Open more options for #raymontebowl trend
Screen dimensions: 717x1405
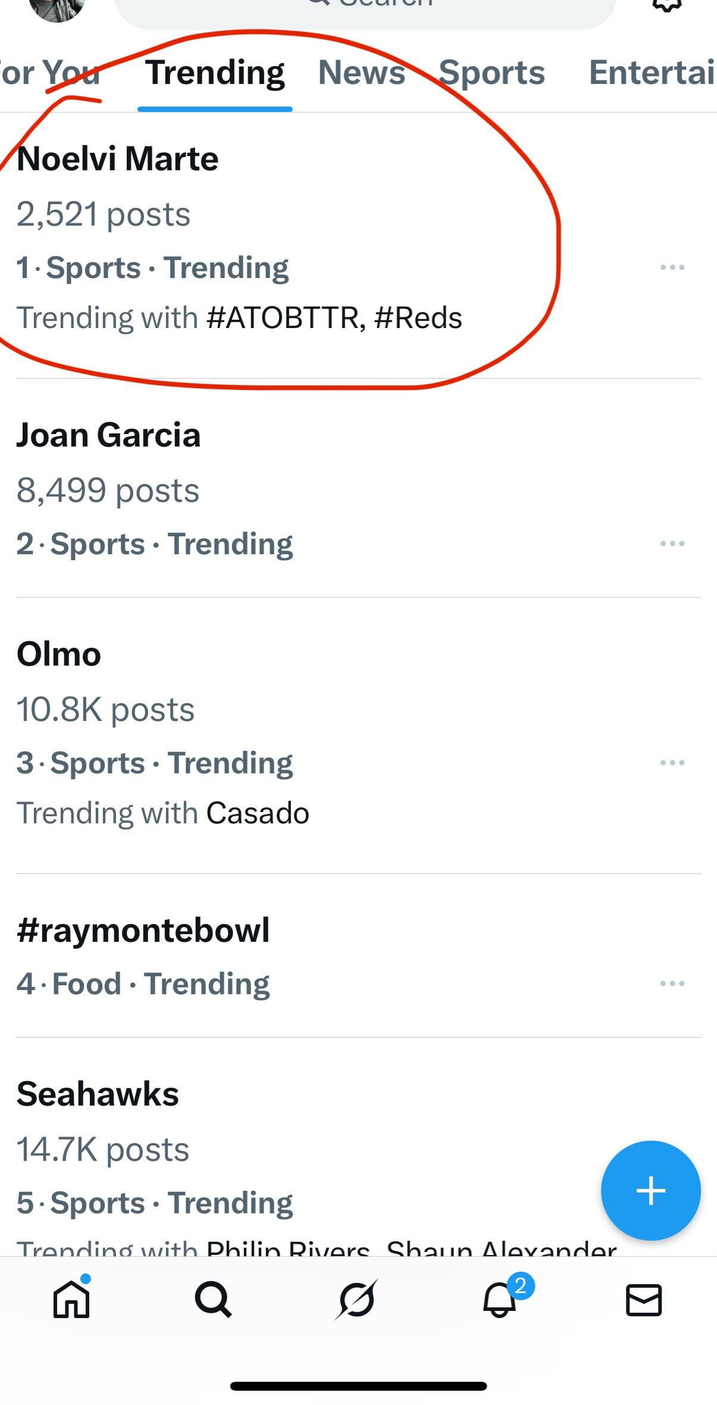coord(672,983)
